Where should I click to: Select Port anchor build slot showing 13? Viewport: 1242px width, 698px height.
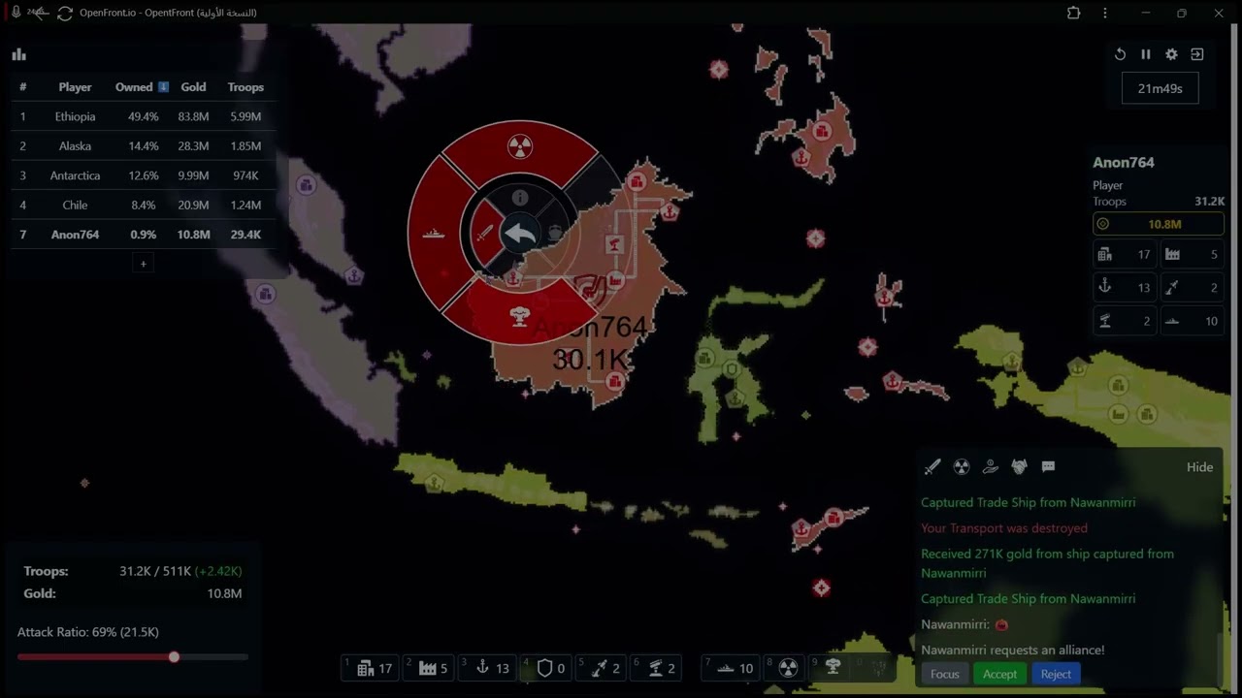tap(489, 668)
